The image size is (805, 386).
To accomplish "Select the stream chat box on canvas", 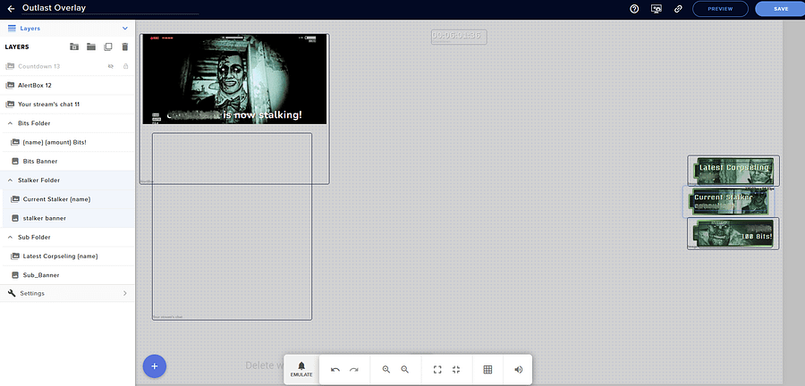I will click(x=232, y=227).
